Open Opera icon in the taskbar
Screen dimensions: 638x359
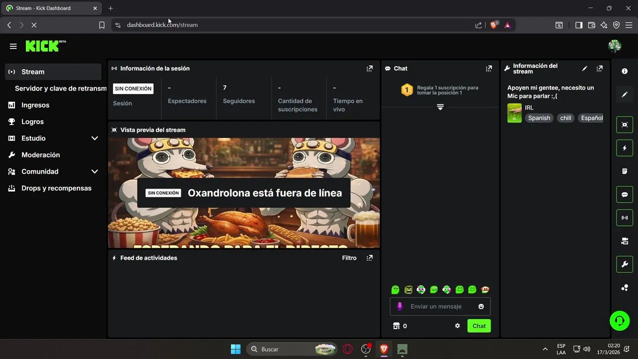coord(348,349)
